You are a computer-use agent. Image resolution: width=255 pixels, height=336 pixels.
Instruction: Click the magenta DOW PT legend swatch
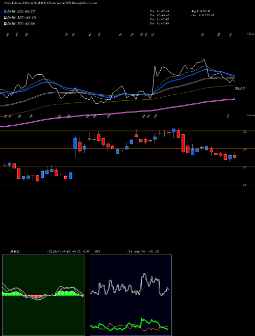(5, 23)
